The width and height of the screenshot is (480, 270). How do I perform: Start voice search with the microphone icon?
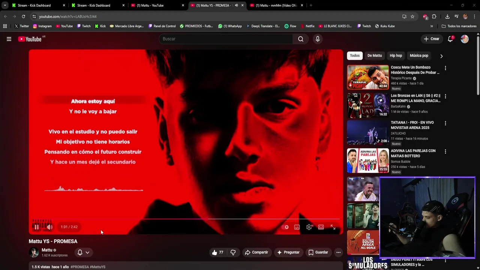tap(318, 39)
